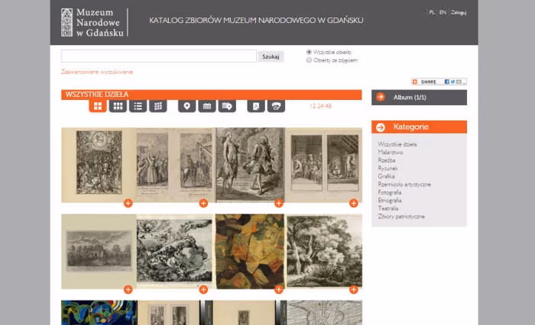Screen dimensions: 535x325
Task: Open the Album (1/1) panel
Action: click(419, 98)
